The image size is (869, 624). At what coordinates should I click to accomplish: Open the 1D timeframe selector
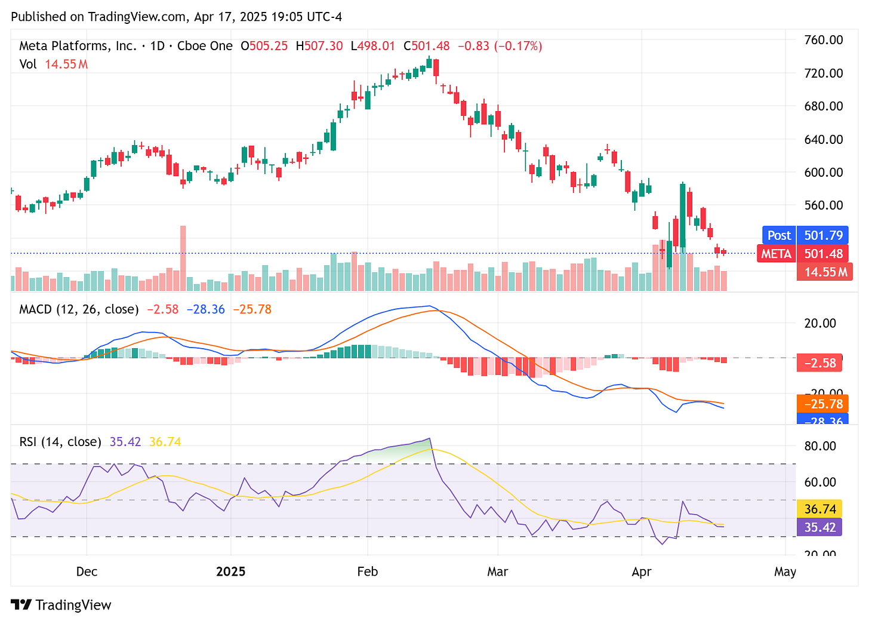tap(156, 45)
